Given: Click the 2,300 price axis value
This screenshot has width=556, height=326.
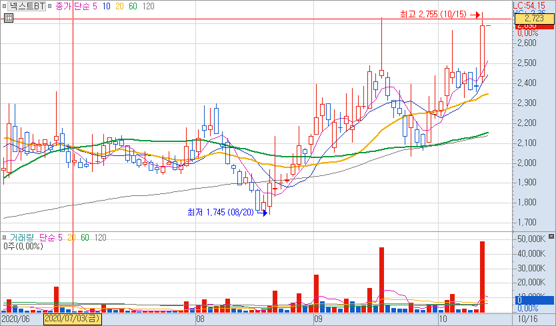Looking at the screenshot, I should (527, 103).
